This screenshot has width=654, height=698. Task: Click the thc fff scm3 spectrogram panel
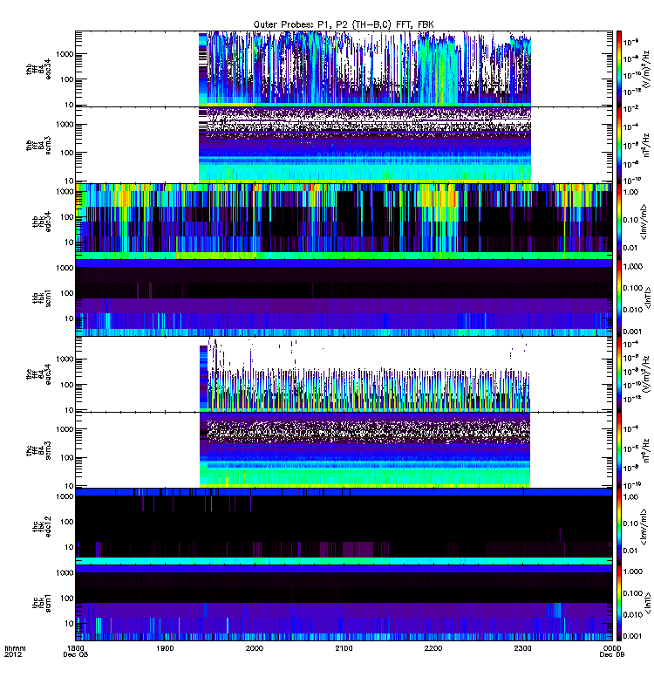pos(344,450)
